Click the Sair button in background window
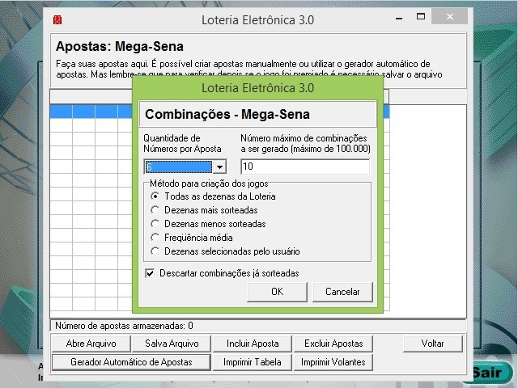The width and height of the screenshot is (518, 388). tap(489, 373)
